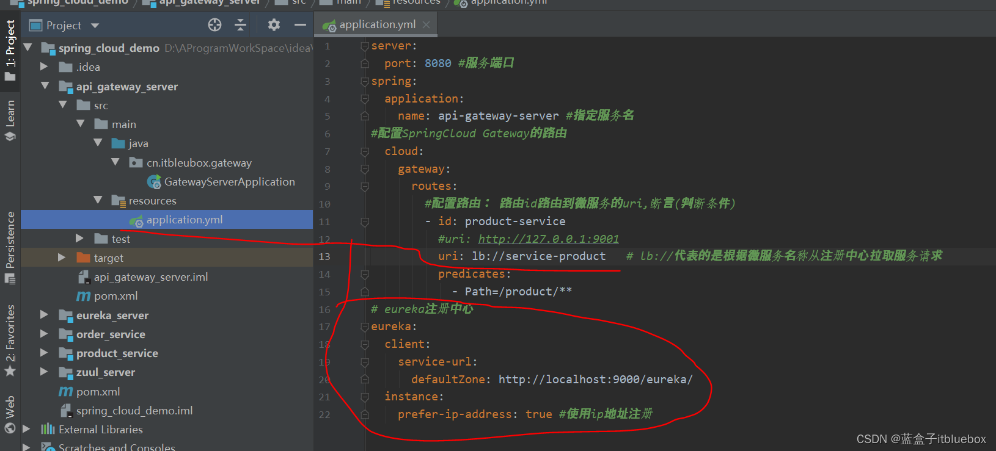
Task: Close the application.yml editor tab
Action: (x=427, y=24)
